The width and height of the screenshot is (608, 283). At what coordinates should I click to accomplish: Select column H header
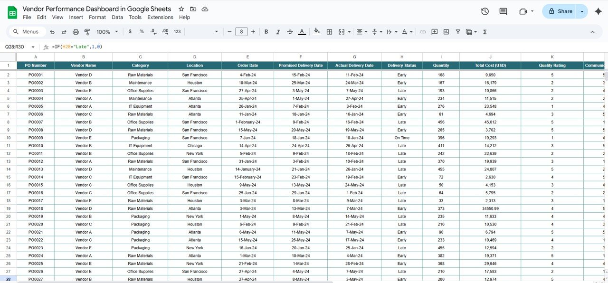(x=402, y=57)
